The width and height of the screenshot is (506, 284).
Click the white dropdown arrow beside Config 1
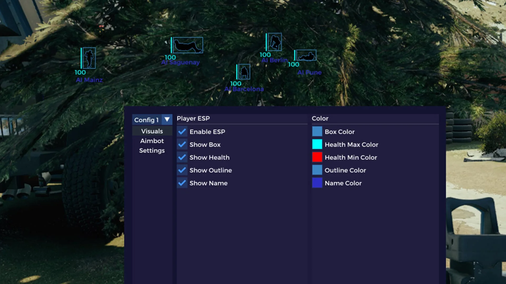(x=167, y=120)
